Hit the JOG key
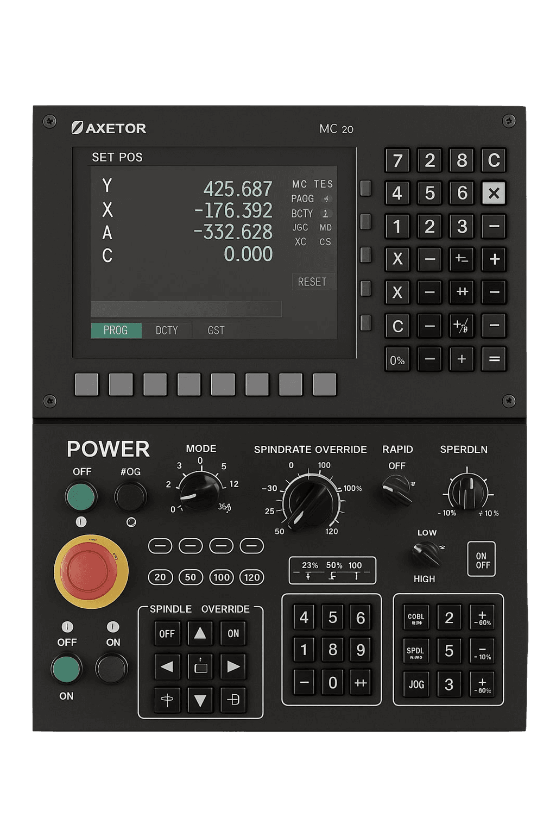This screenshot has height=835, width=556. 416,684
